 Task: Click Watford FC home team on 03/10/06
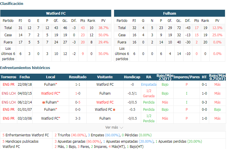point(50,118)
